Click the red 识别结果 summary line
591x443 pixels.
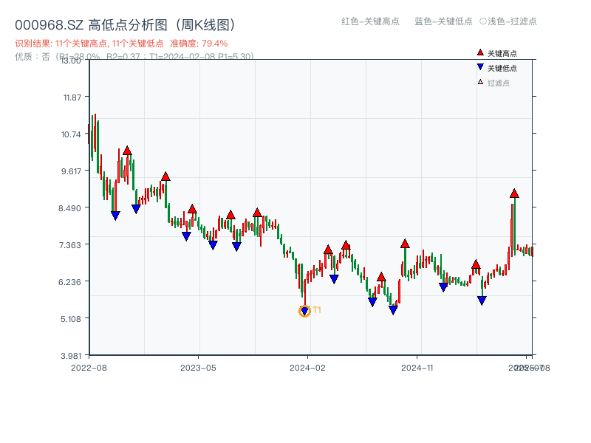point(121,44)
